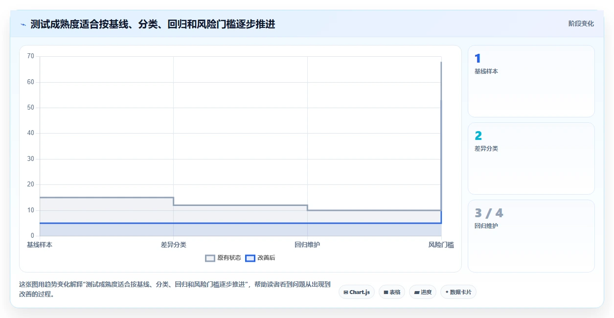
Task: Click the 表格 chip
Action: (392, 292)
